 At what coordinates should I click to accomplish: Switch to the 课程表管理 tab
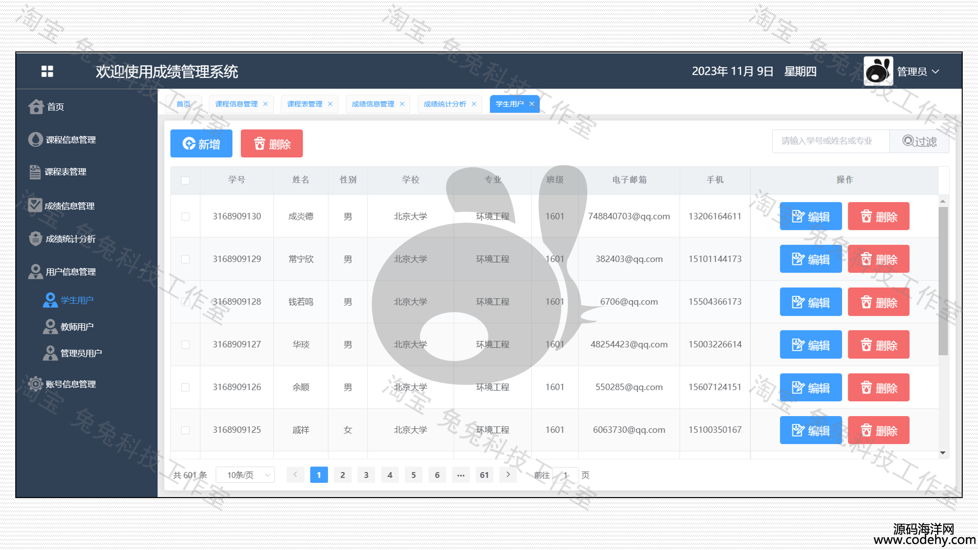point(305,104)
